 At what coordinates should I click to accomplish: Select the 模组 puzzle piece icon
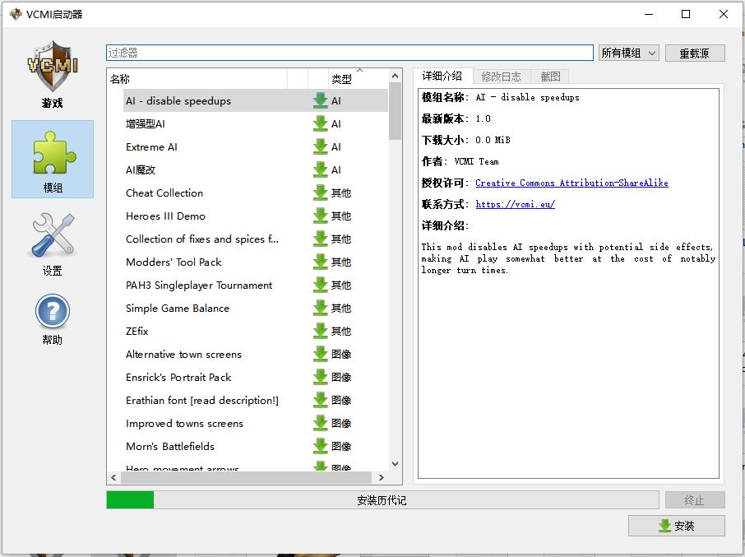[53, 159]
